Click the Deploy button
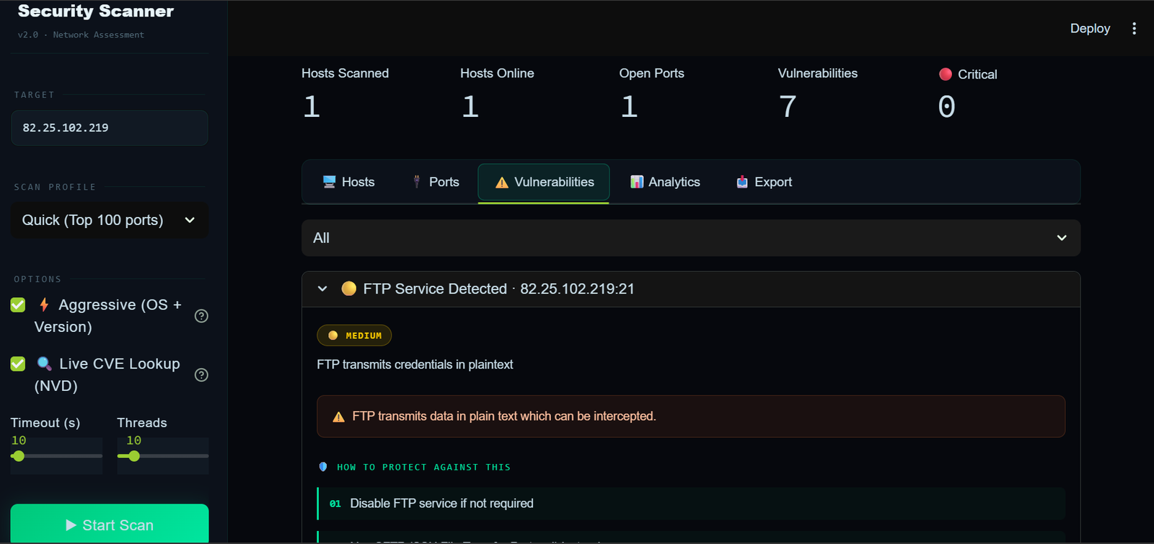Viewport: 1154px width, 544px height. (1090, 28)
